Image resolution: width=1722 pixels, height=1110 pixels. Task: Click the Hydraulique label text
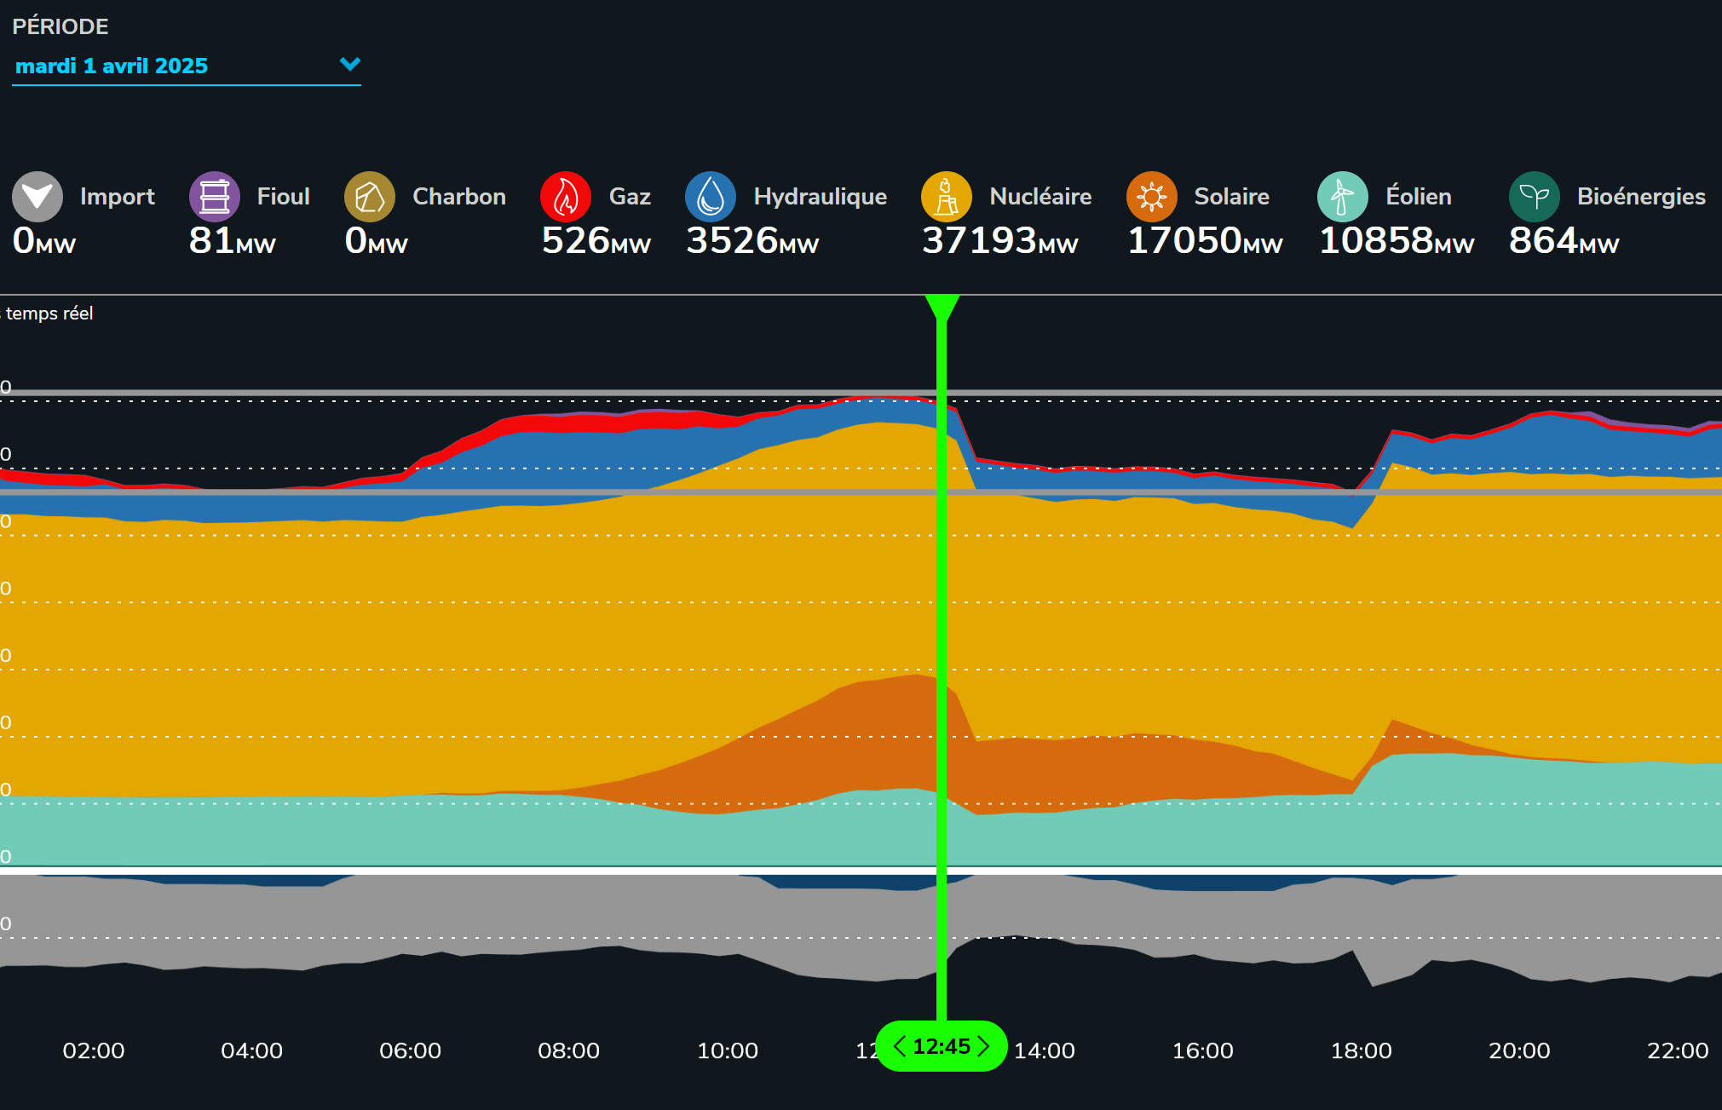click(820, 197)
